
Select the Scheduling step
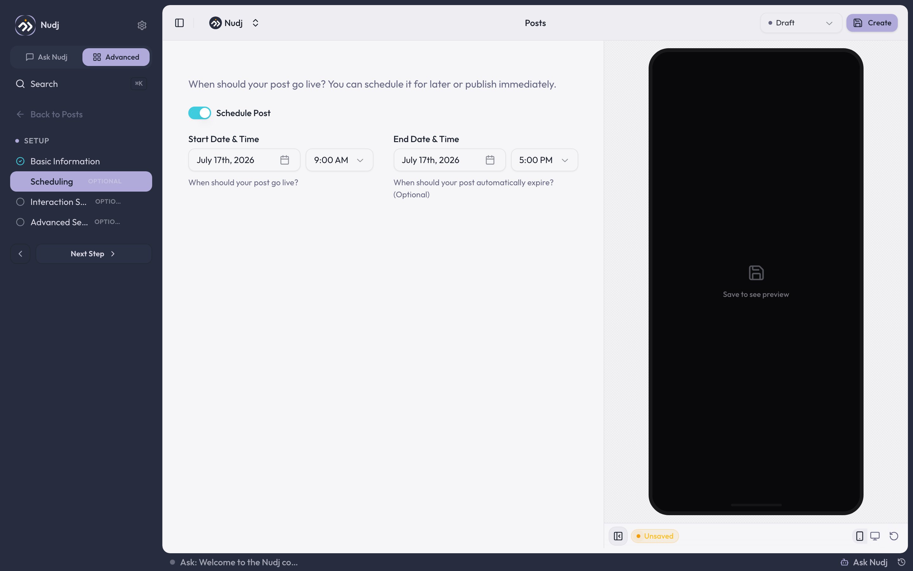coord(81,182)
